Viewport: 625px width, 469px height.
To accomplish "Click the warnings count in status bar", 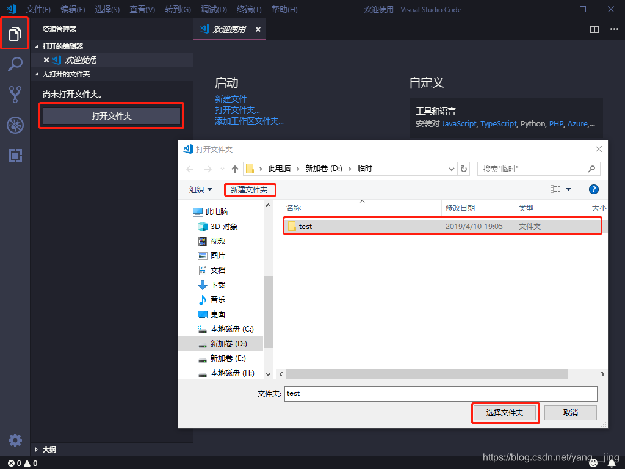I will coord(31,463).
